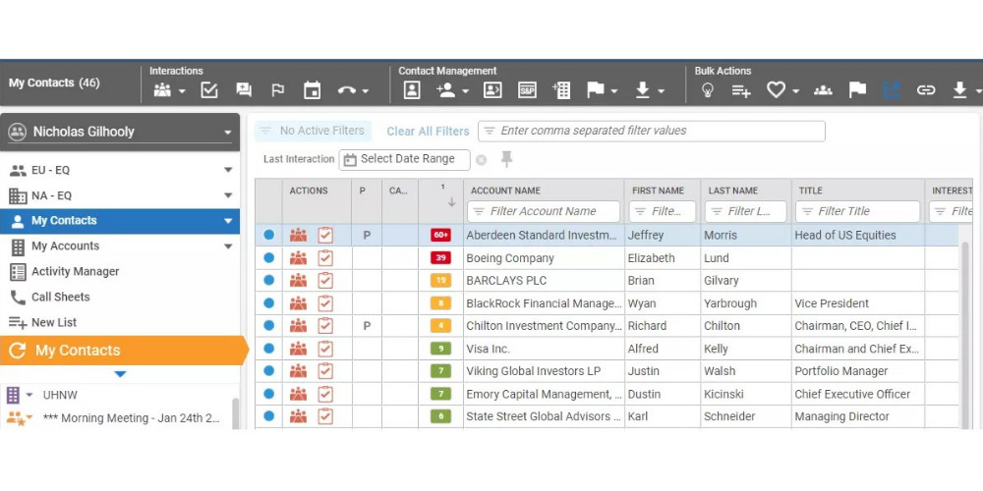
Task: Click the link chain icon in Bulk Actions
Action: coord(926,90)
